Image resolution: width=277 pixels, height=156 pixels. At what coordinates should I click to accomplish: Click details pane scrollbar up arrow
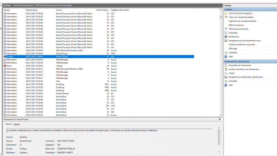click(219, 128)
